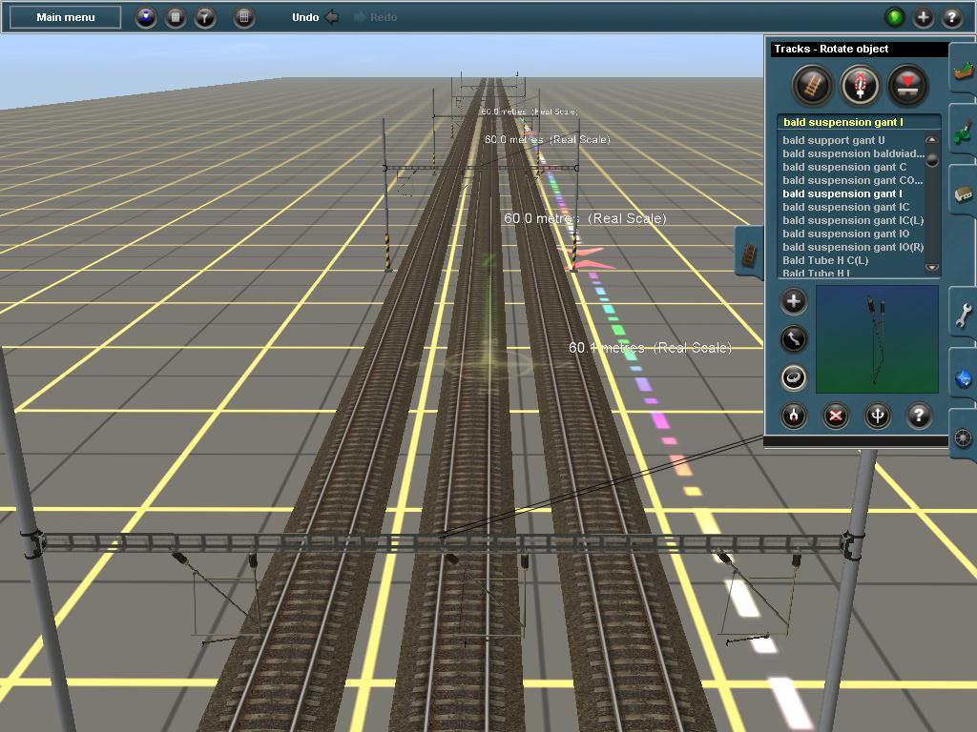Switch to trackside object mode icon
The height and width of the screenshot is (732, 977).
[x=860, y=85]
